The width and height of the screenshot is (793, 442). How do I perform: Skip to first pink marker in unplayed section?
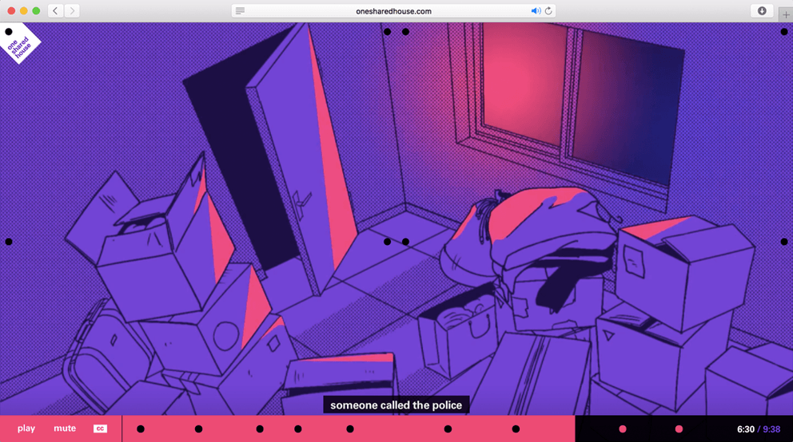coord(623,429)
